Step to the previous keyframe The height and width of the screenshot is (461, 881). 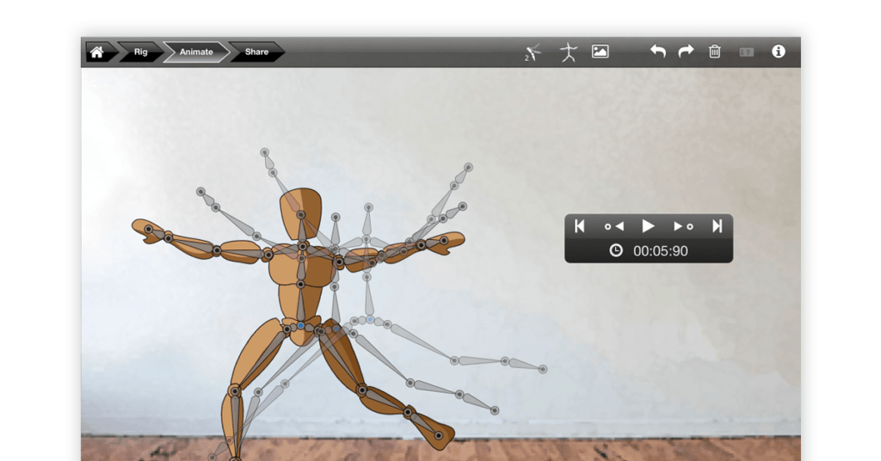click(x=614, y=226)
